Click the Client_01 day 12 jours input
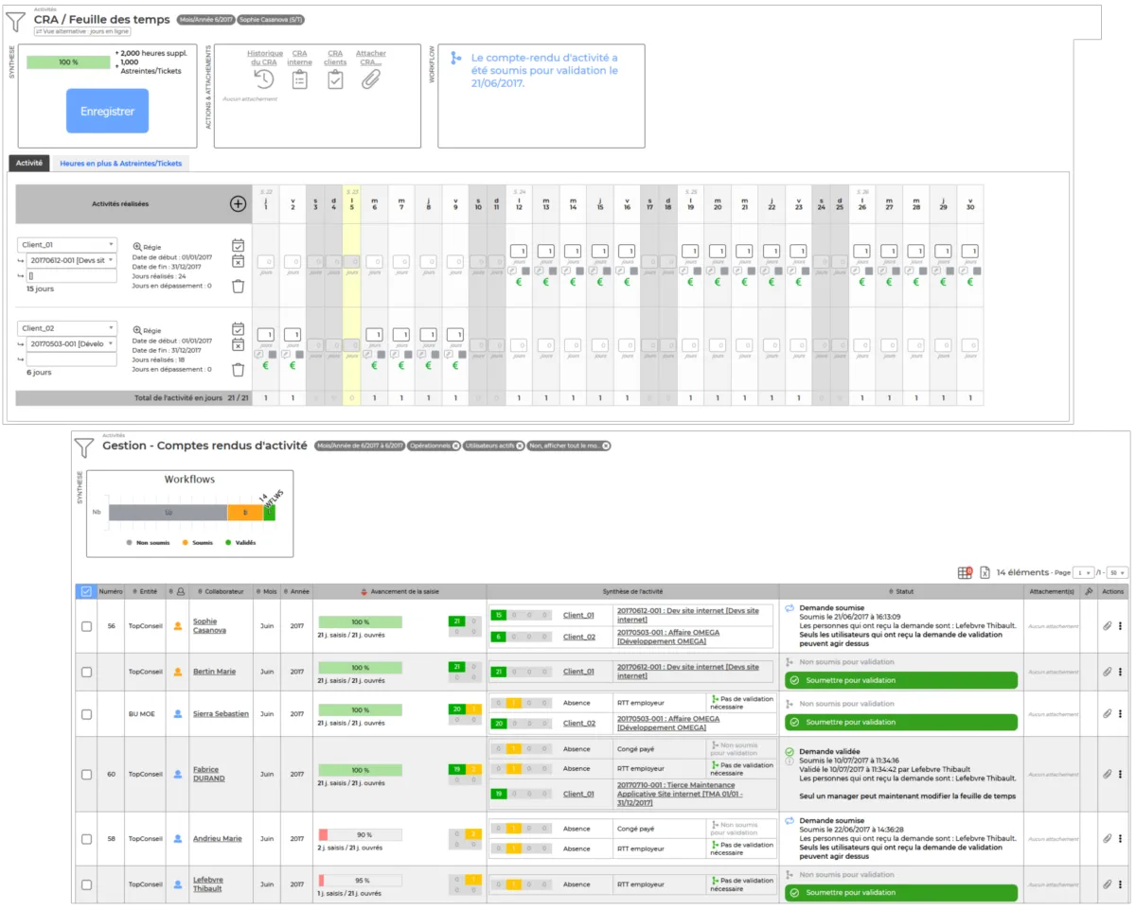Screen dimensions: 1136x910 point(519,251)
